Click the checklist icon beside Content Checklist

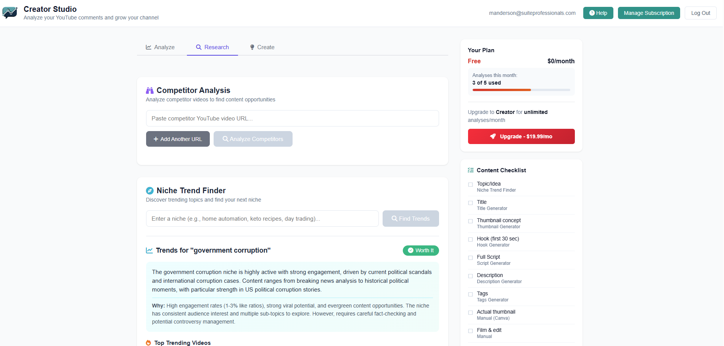point(470,170)
